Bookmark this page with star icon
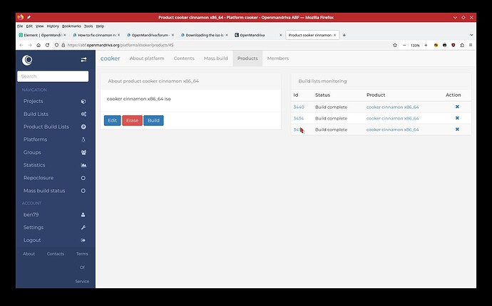Image resolution: width=492 pixels, height=306 pixels. point(395,45)
